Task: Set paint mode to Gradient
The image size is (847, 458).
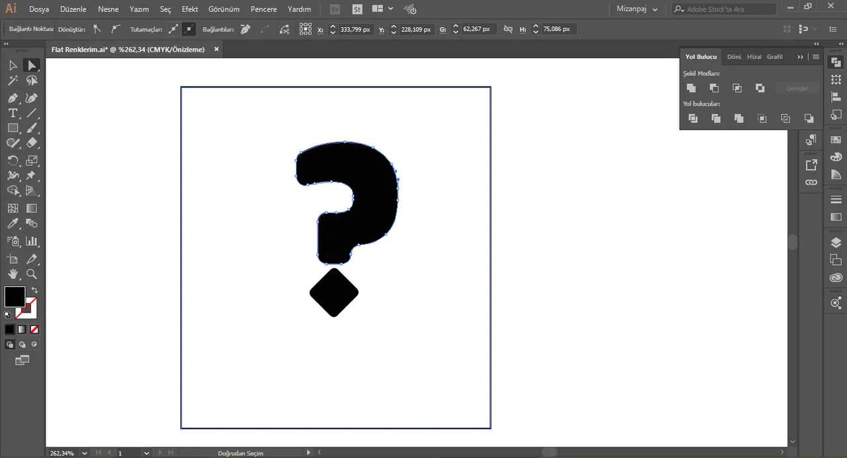Action: 22,329
